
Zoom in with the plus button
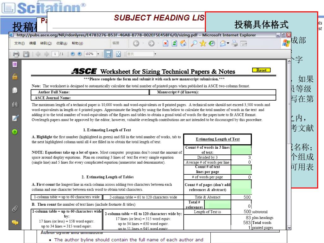point(79,54)
